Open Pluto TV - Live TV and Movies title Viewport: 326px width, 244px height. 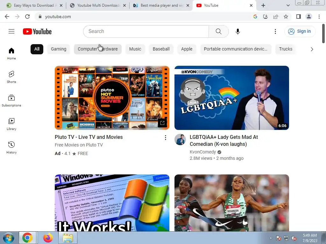(89, 137)
